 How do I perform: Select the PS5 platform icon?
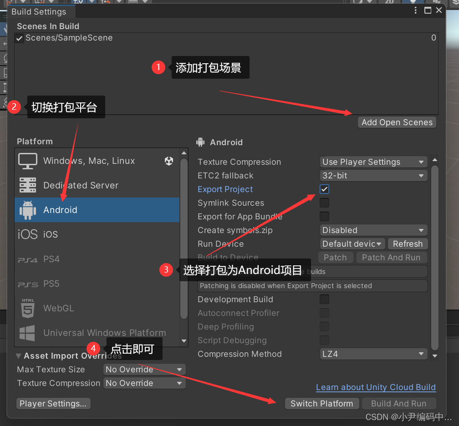coord(28,284)
